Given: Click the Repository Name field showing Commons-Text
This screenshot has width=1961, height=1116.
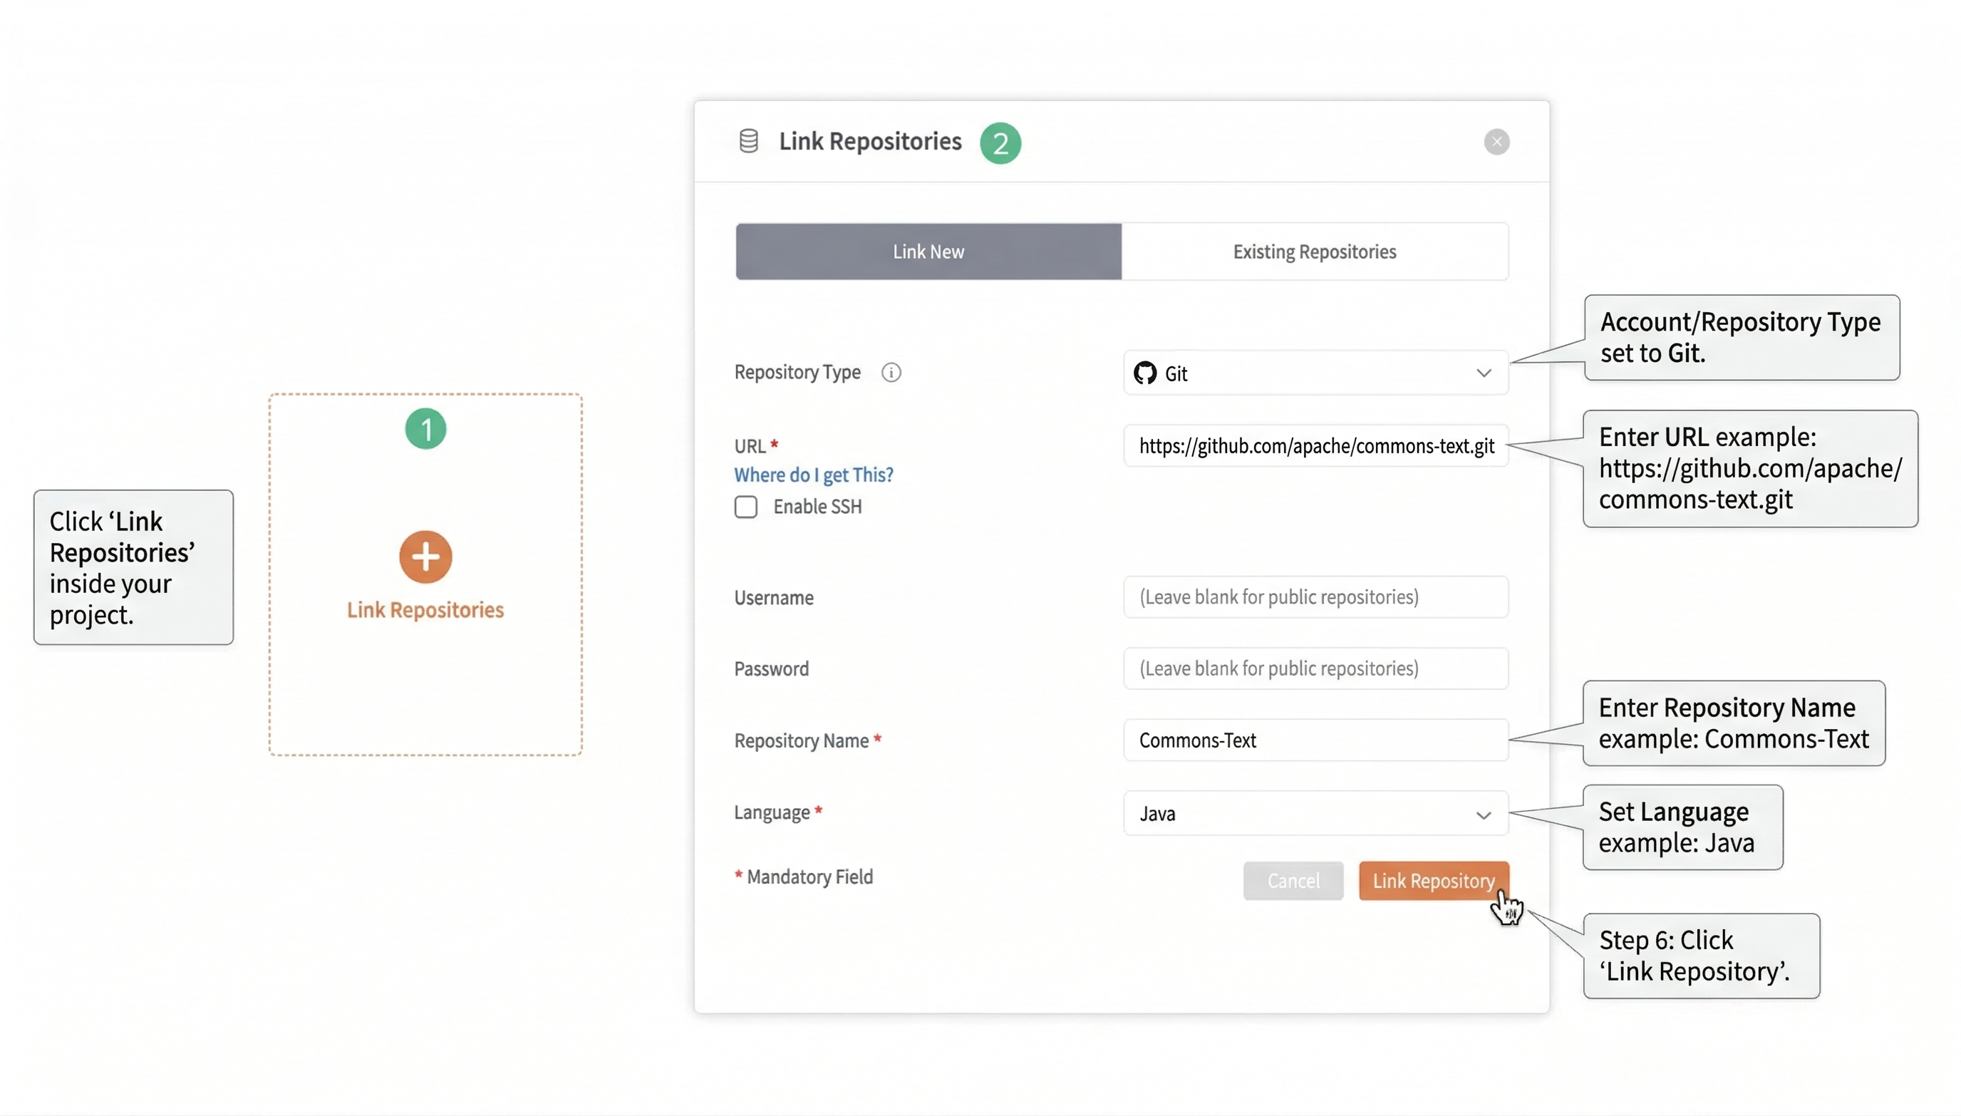Looking at the screenshot, I should click(x=1313, y=740).
